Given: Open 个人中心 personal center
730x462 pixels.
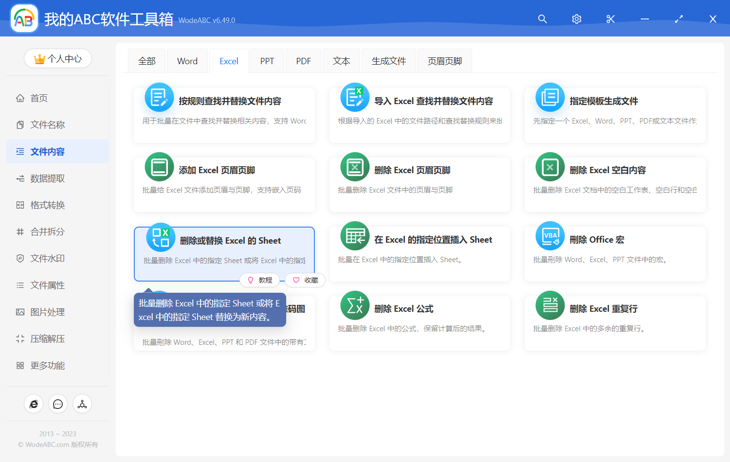Looking at the screenshot, I should [x=58, y=59].
